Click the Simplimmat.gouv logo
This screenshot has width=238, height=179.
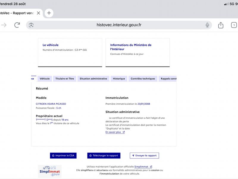coord(50,171)
